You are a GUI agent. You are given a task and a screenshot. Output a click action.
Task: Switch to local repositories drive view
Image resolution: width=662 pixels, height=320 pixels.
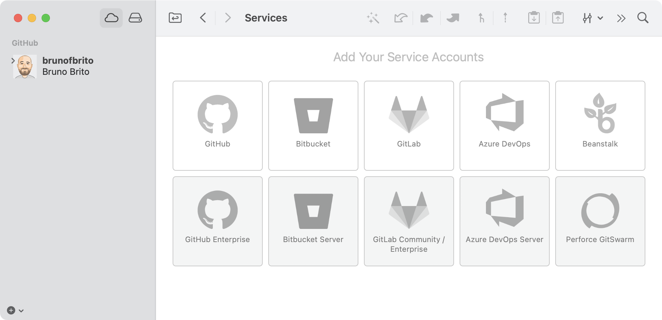(135, 18)
